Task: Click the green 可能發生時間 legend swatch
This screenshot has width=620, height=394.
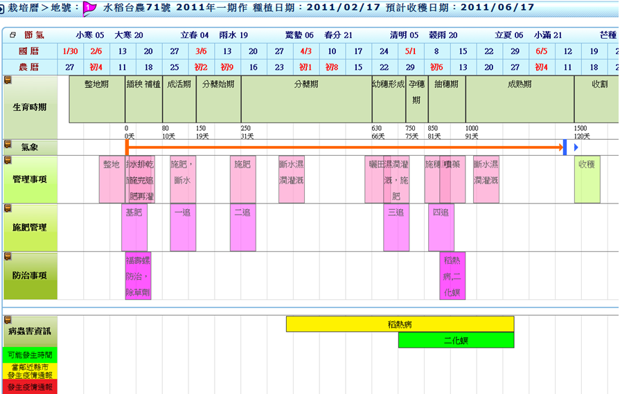Action: click(x=30, y=355)
